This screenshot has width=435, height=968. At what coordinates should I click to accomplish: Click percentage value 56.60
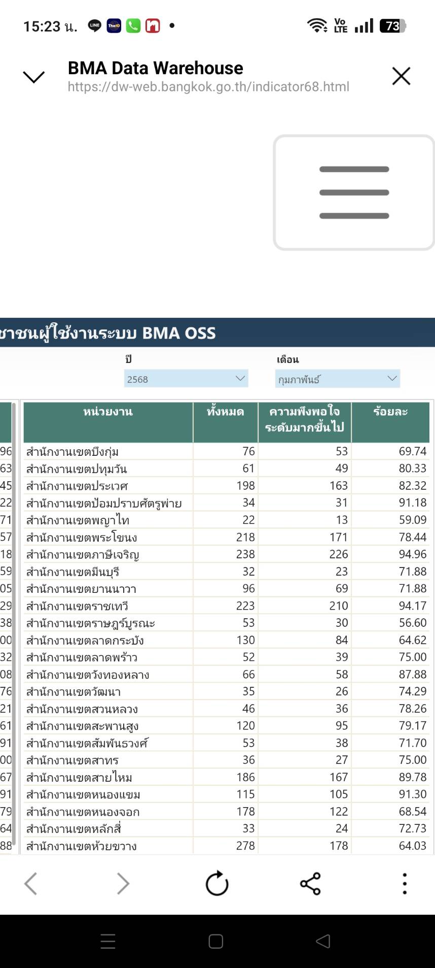pyautogui.click(x=412, y=623)
